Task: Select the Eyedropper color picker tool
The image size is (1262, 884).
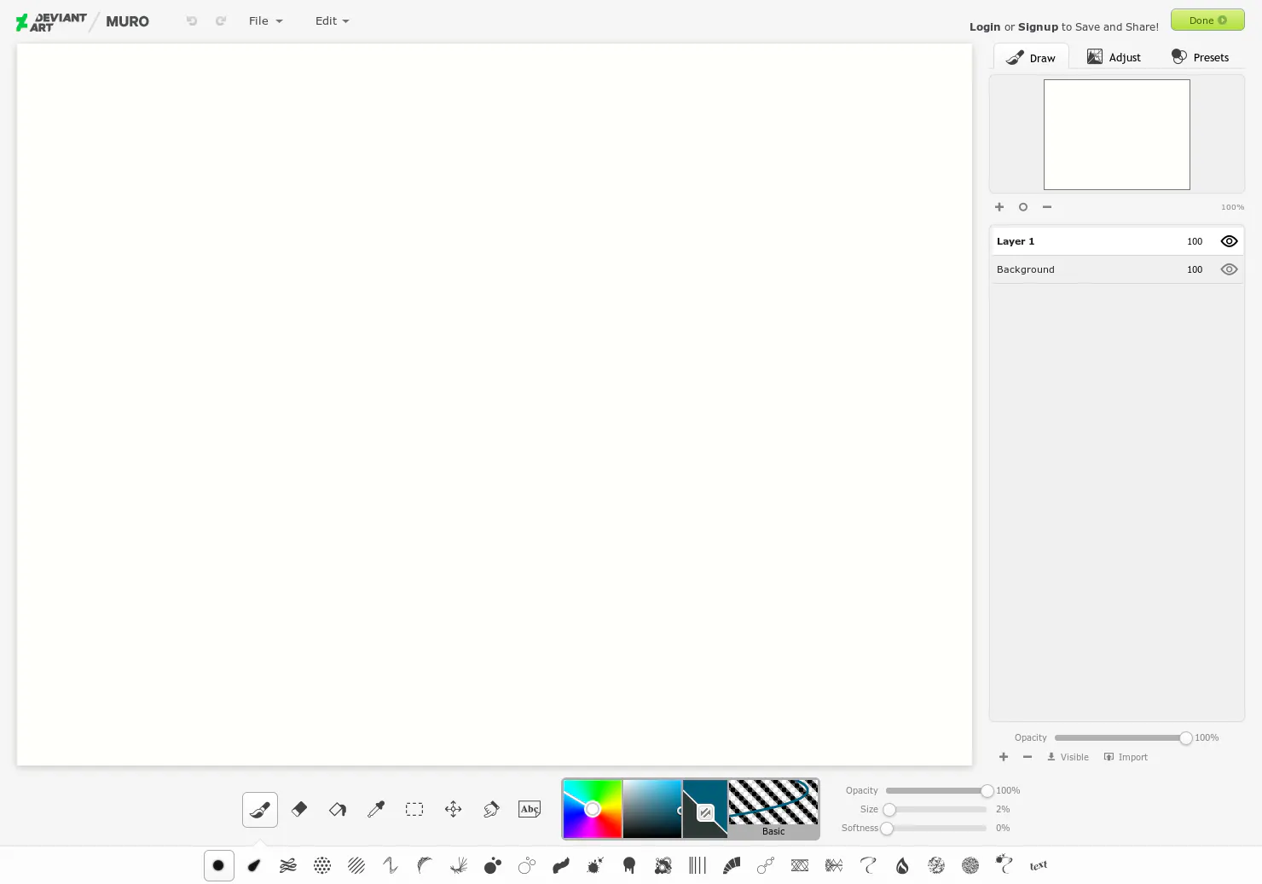Action: click(x=376, y=809)
